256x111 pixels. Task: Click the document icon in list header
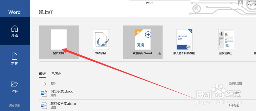pos(44,84)
